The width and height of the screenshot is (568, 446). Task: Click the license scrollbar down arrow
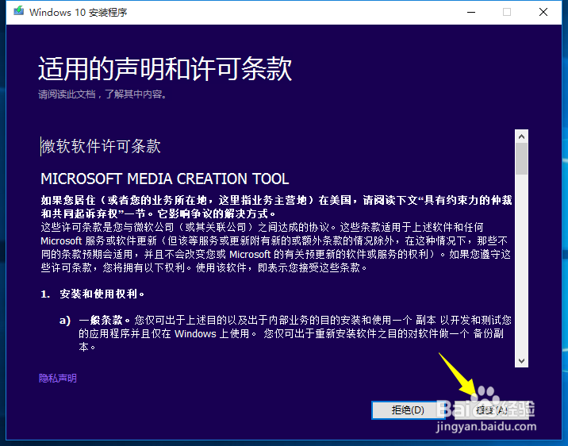click(521, 361)
